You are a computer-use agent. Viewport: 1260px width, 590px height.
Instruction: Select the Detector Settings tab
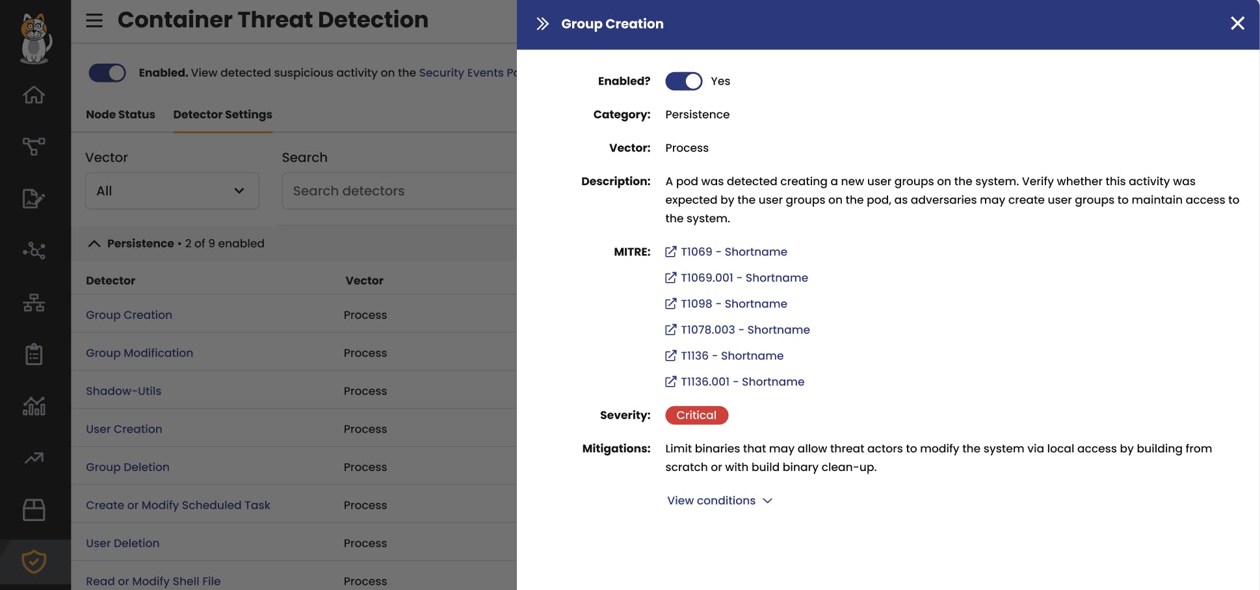coord(222,114)
